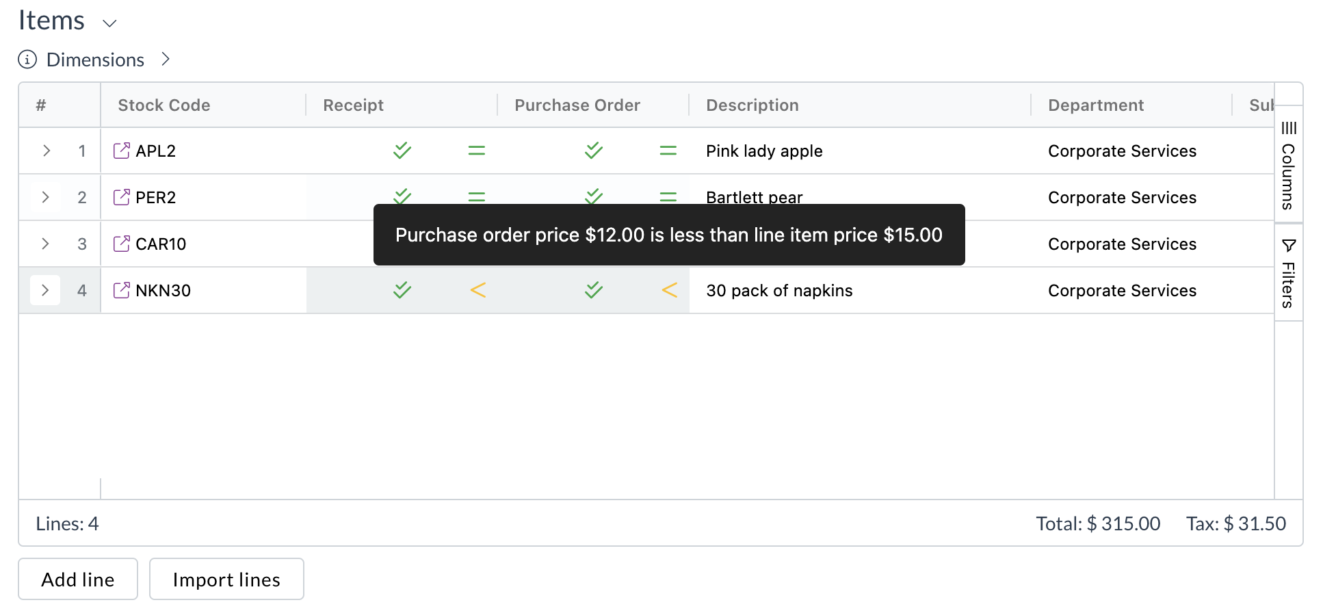Click the Add line button
Image resolution: width=1323 pixels, height=609 pixels.
pyautogui.click(x=78, y=580)
